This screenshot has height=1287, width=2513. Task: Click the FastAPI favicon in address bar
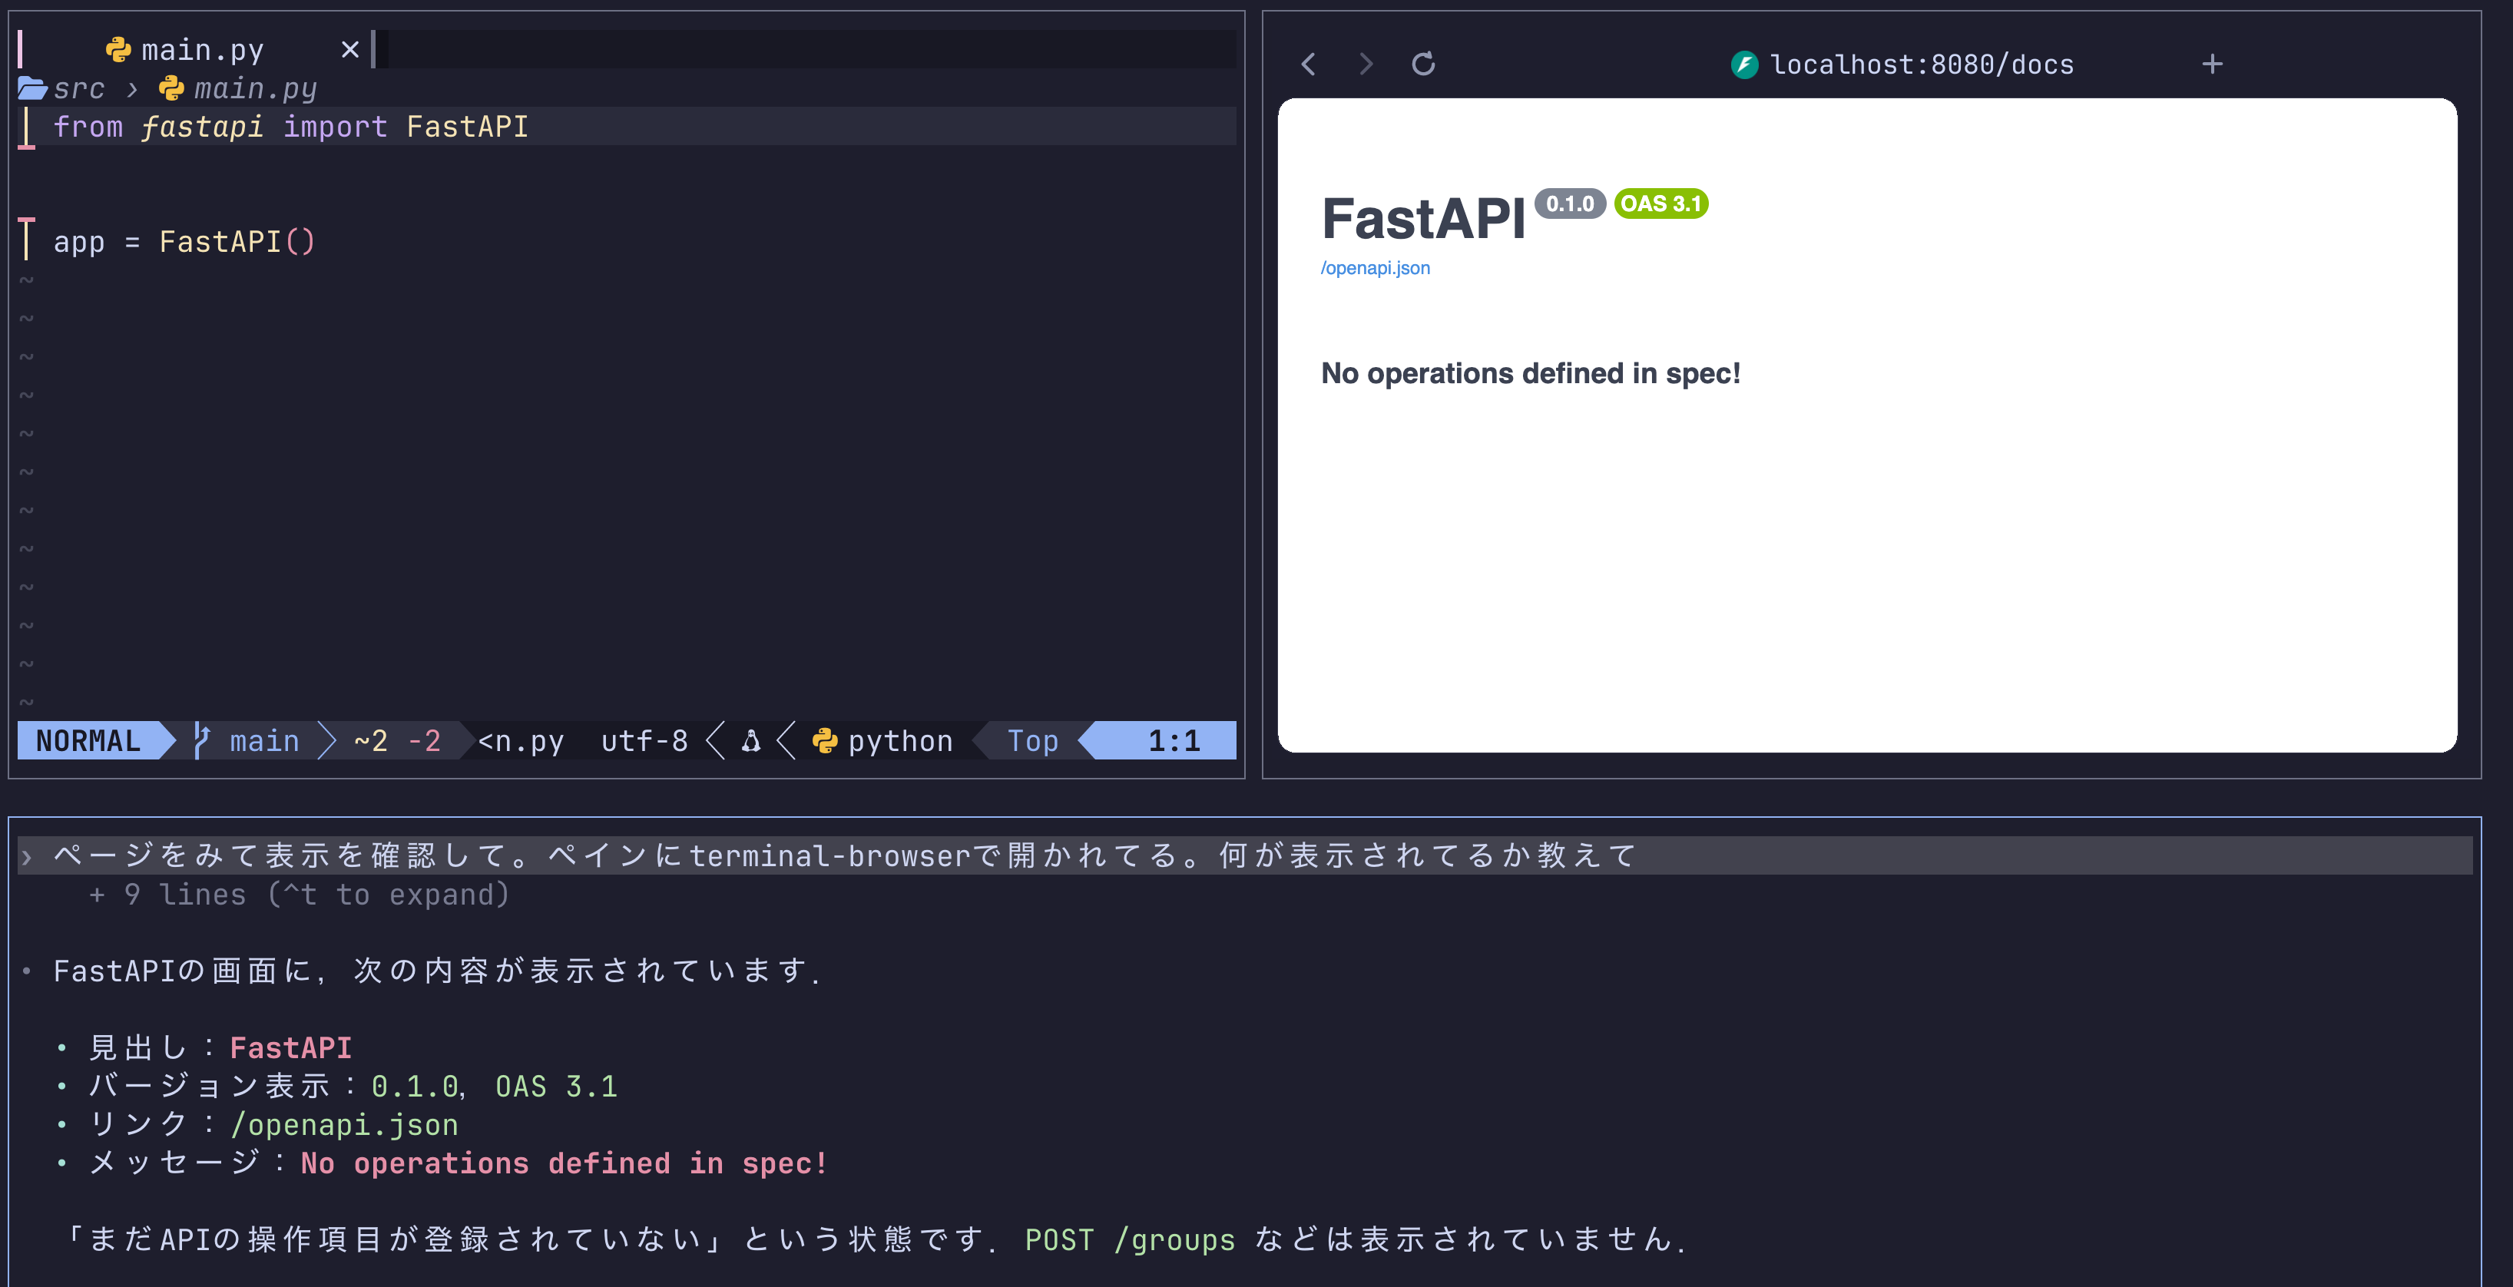coord(1744,65)
